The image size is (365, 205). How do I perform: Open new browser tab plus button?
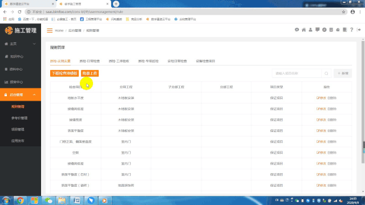116,4
